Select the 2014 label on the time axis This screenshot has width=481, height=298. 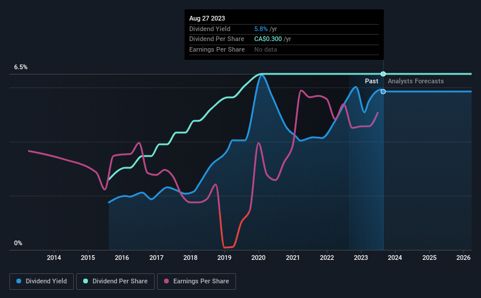[54, 258]
